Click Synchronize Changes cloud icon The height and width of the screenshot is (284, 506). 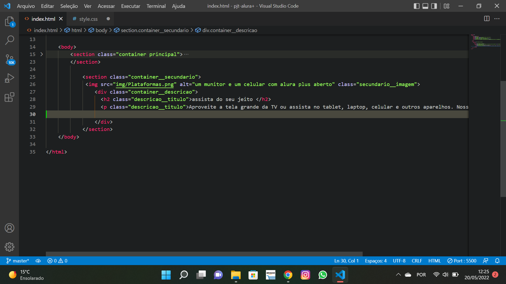(x=38, y=261)
